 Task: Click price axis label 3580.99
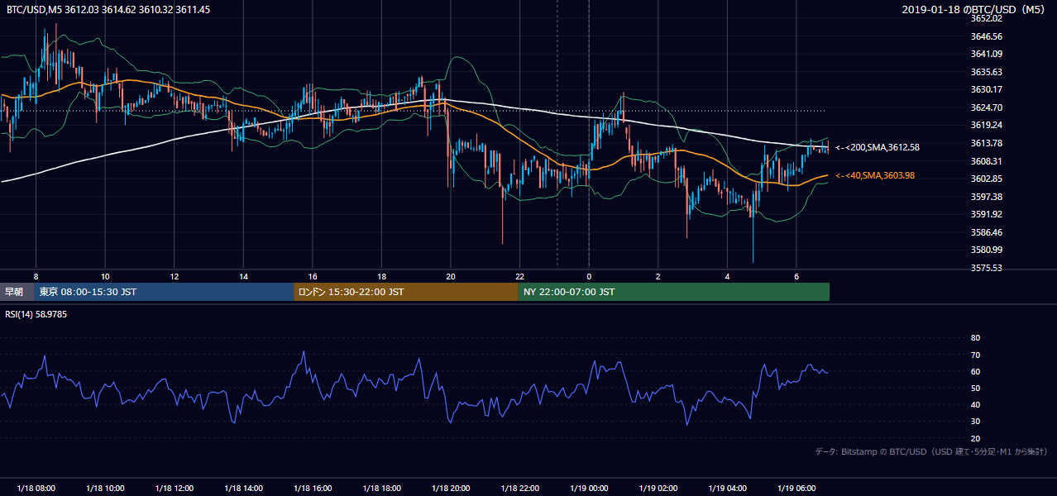tap(987, 250)
